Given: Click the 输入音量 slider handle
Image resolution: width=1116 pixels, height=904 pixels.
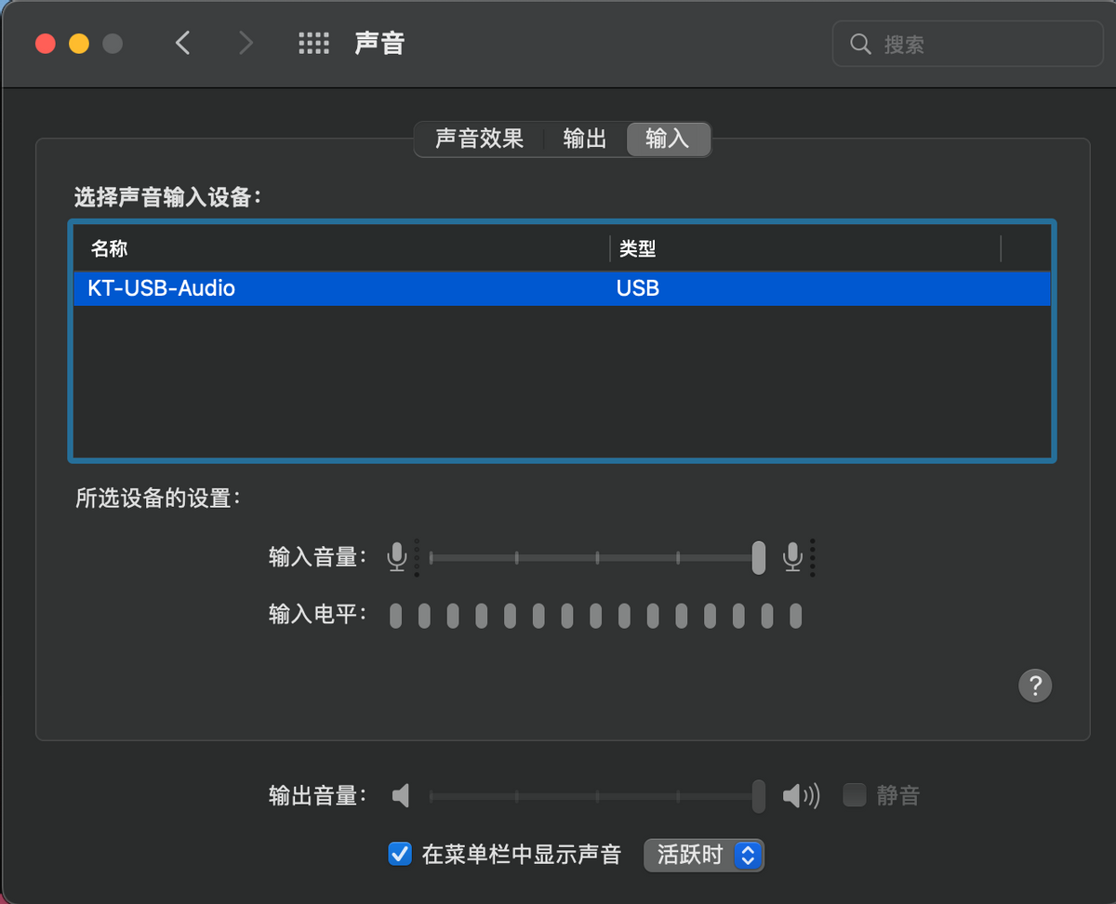Looking at the screenshot, I should coord(759,557).
